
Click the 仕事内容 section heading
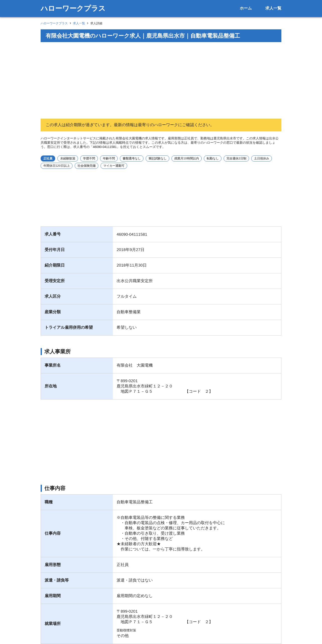point(55,488)
